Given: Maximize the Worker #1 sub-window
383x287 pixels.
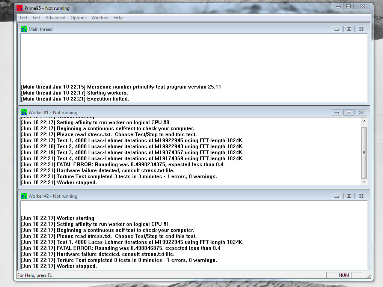Looking at the screenshot, I should 349,113.
